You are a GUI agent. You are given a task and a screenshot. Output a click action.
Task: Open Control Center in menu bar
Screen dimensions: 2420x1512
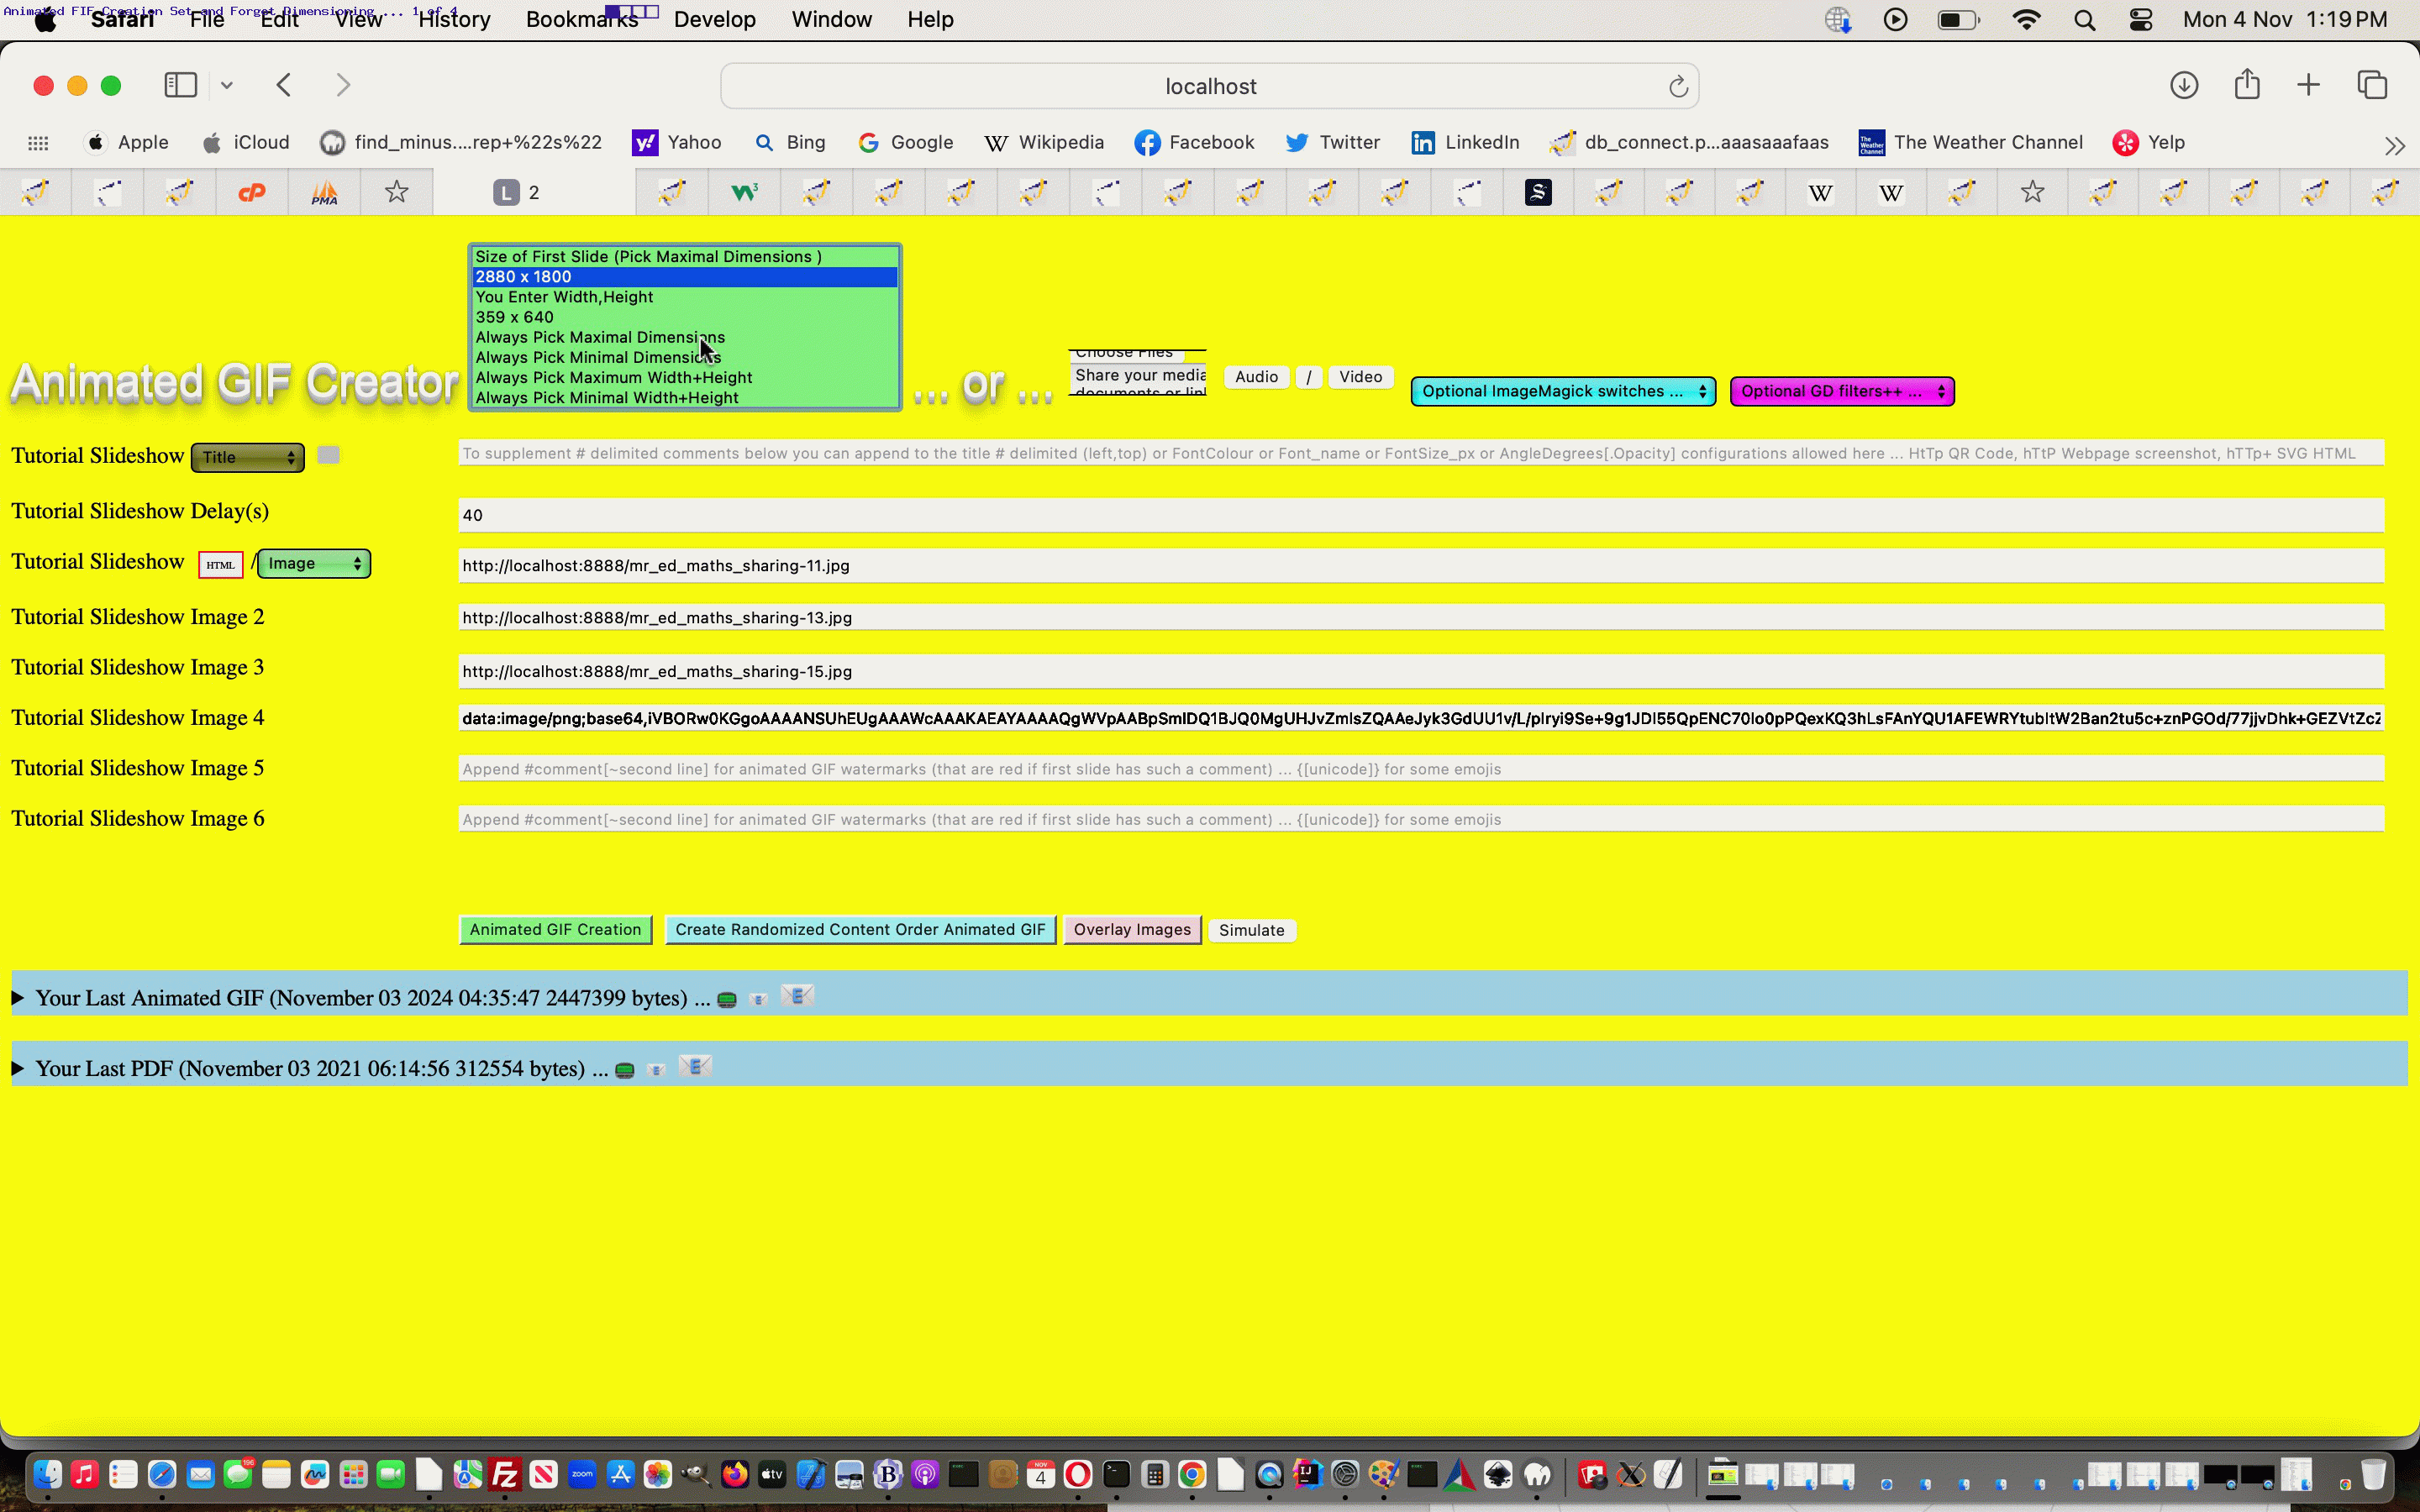pyautogui.click(x=2140, y=20)
